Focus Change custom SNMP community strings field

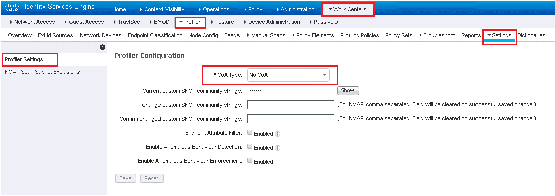click(291, 105)
